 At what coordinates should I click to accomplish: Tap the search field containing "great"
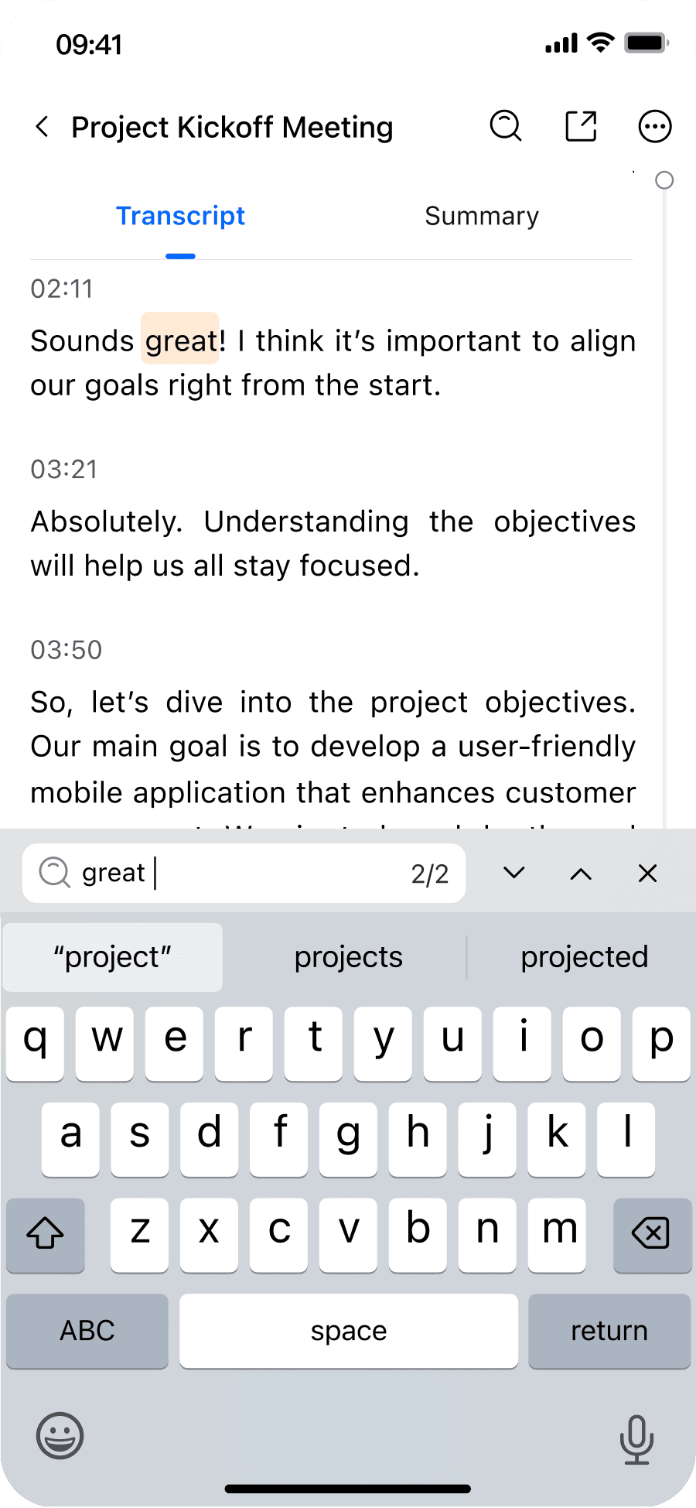click(x=244, y=874)
